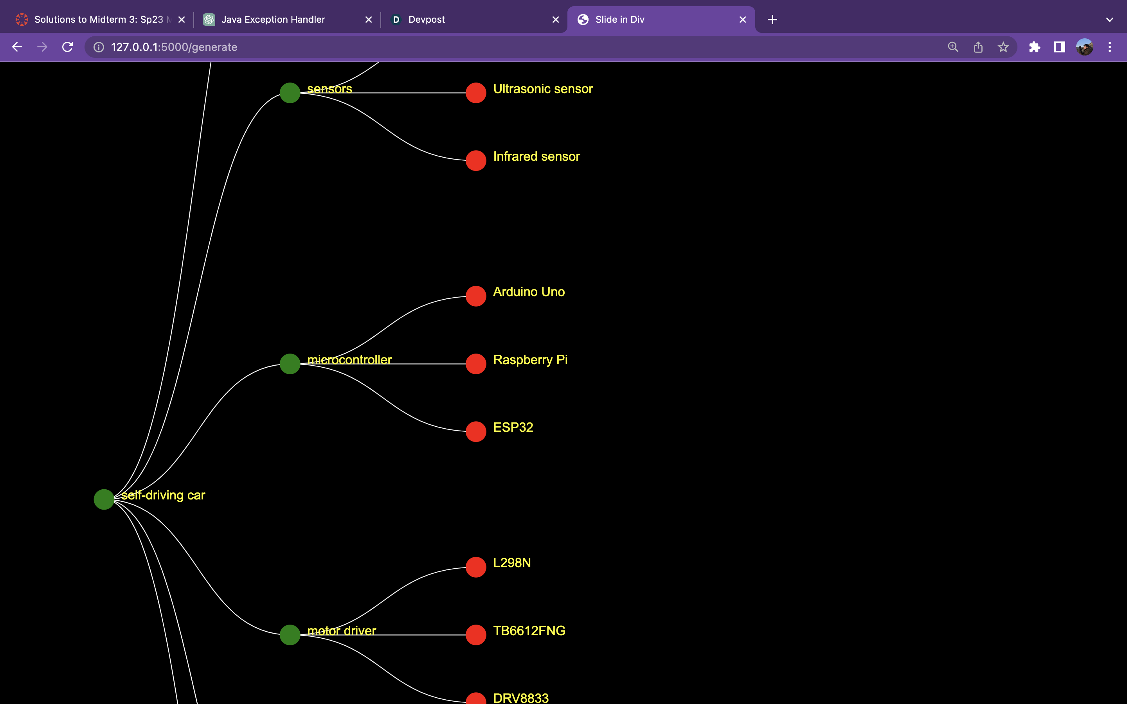This screenshot has height=704, width=1127.
Task: Switch to Java Exception Handler tab
Action: coord(273,20)
